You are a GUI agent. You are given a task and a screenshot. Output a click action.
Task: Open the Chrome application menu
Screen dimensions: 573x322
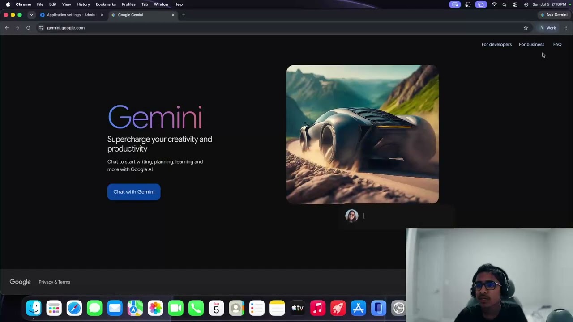[23, 4]
